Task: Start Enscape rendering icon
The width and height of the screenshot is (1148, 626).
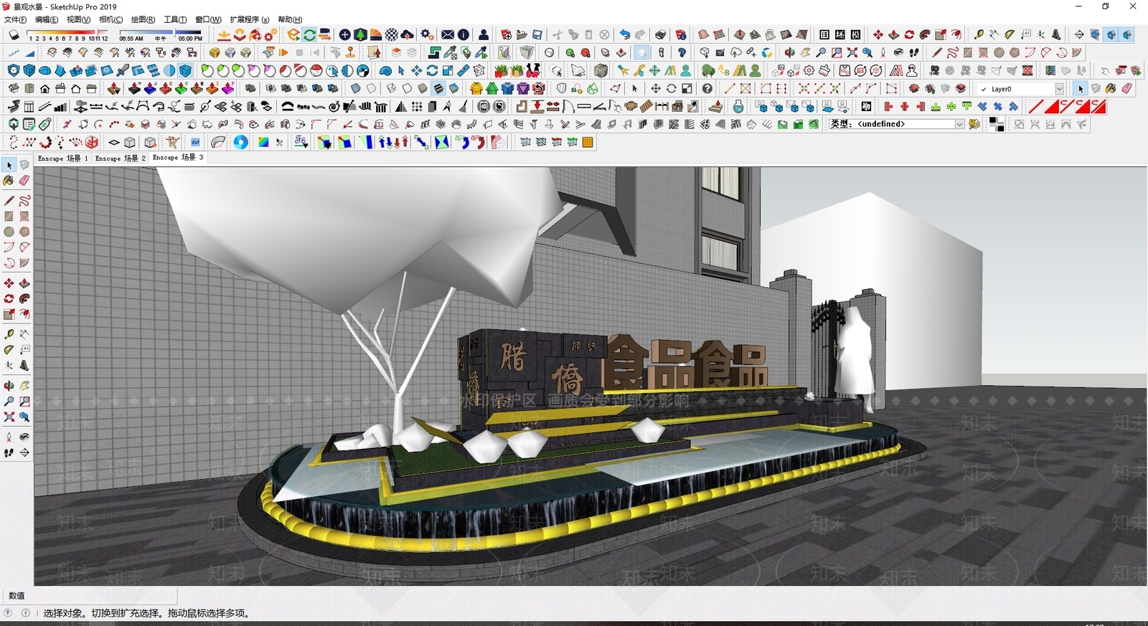Action: [293, 34]
